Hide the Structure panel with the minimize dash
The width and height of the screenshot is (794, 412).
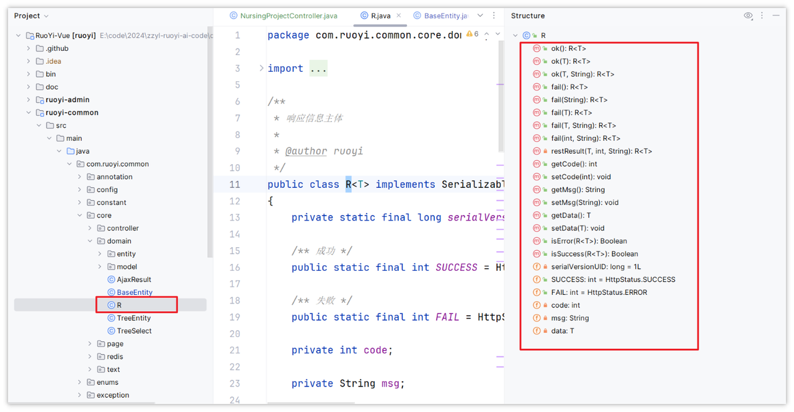775,15
